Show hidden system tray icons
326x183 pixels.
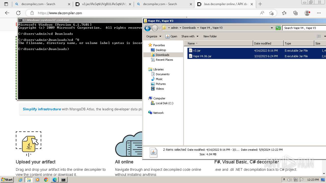coord(284,180)
